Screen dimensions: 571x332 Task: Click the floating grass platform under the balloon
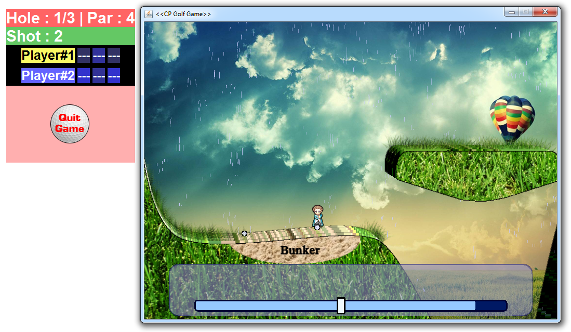coord(473,171)
